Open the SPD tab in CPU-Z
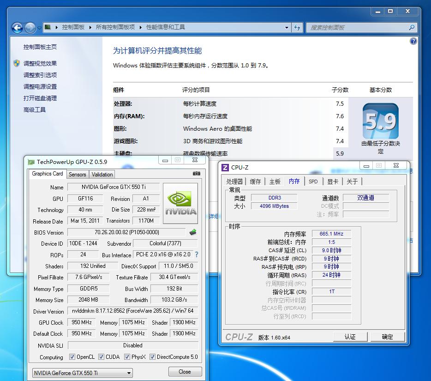This screenshot has width=431, height=381. tap(313, 182)
